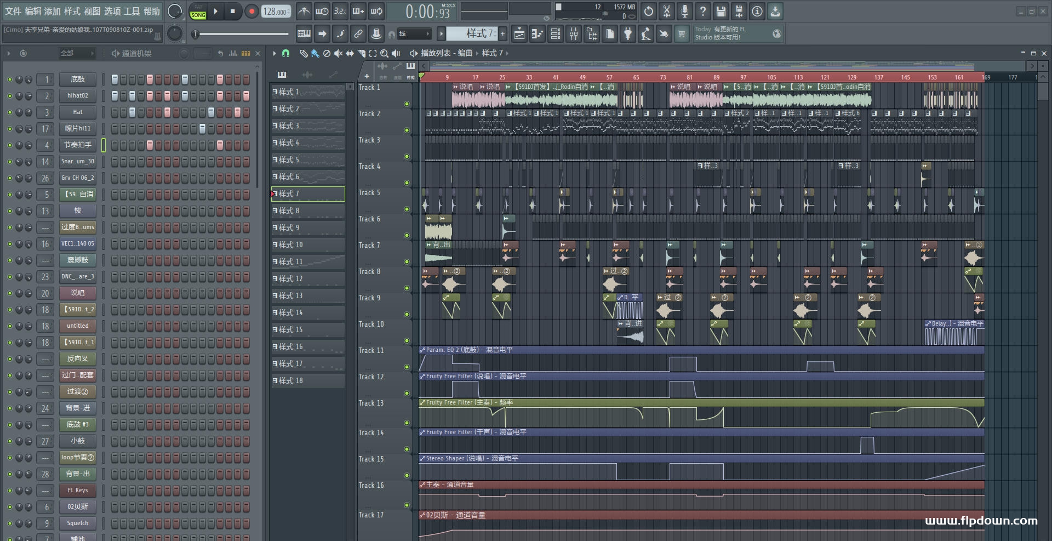Mute Track 11 automation track
The image size is (1052, 541).
coord(407,367)
